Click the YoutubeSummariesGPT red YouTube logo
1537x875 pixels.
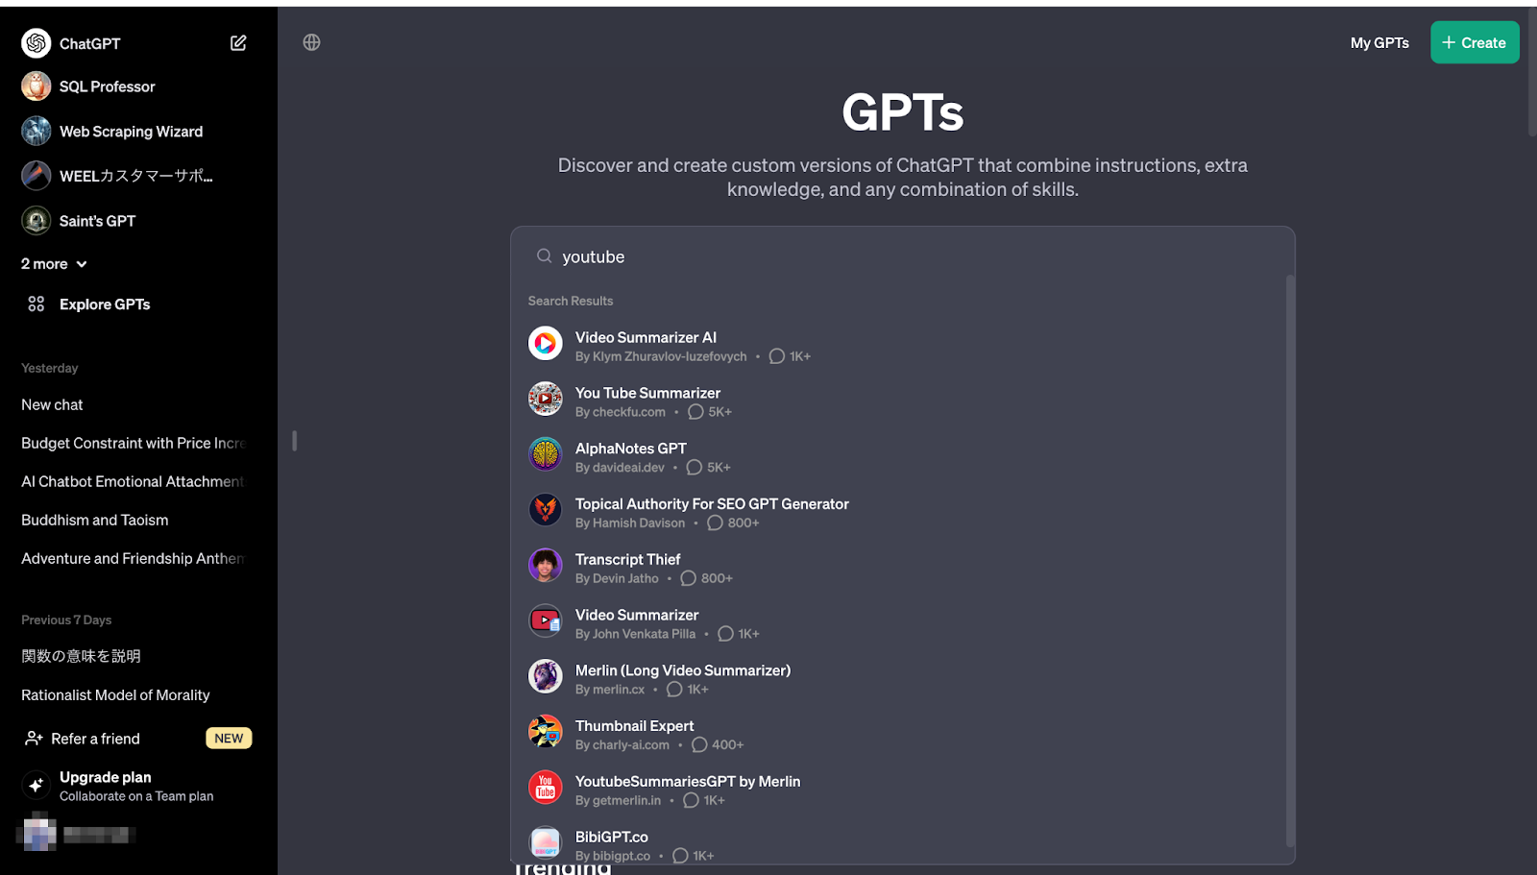click(546, 787)
